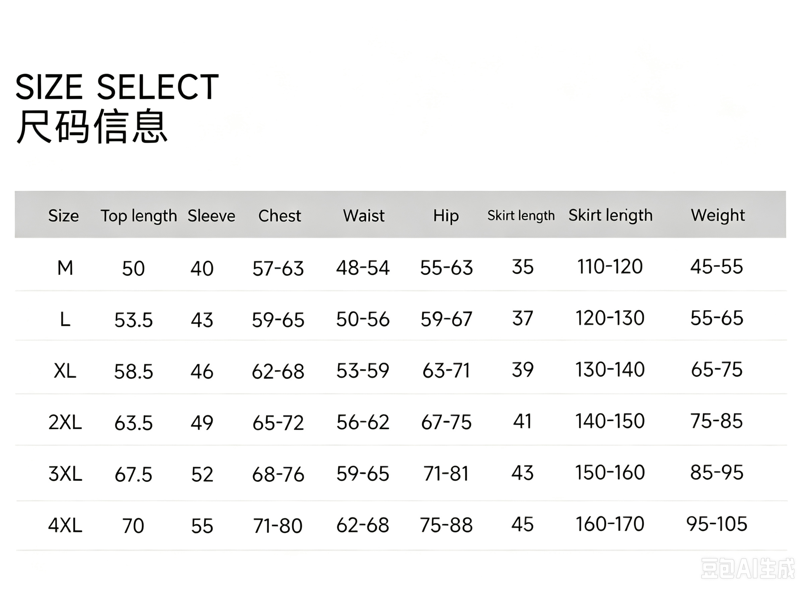Click the SIZE SELECT heading

pos(117,87)
